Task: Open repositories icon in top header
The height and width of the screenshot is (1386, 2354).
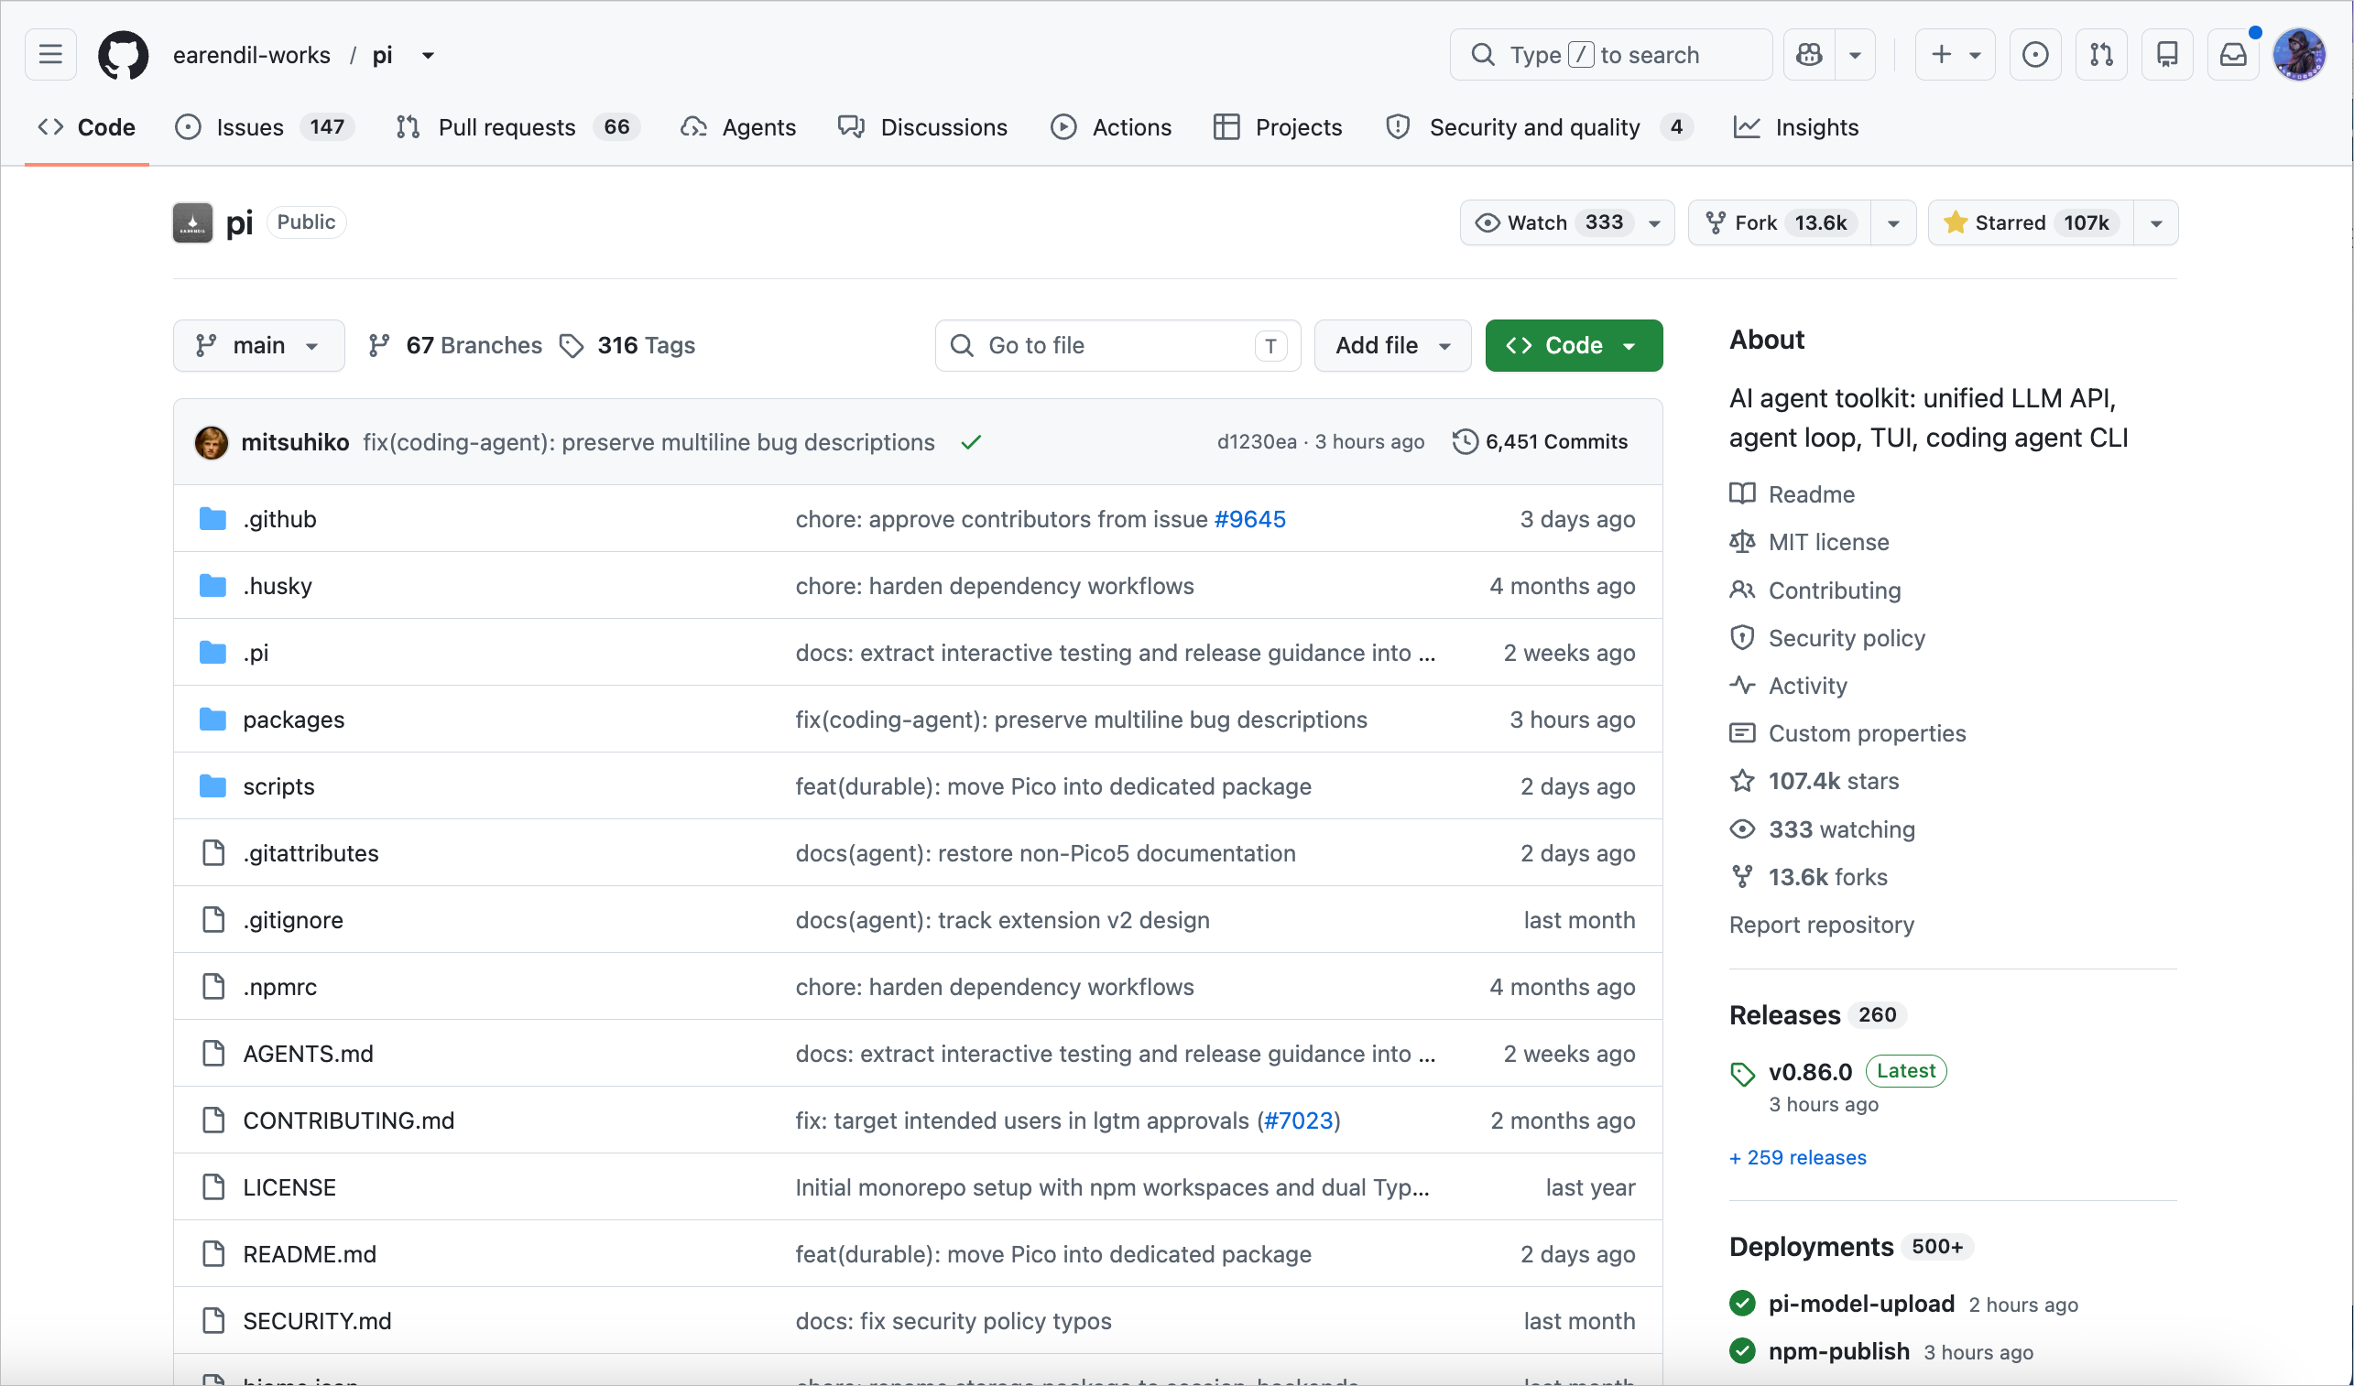Action: tap(2168, 55)
